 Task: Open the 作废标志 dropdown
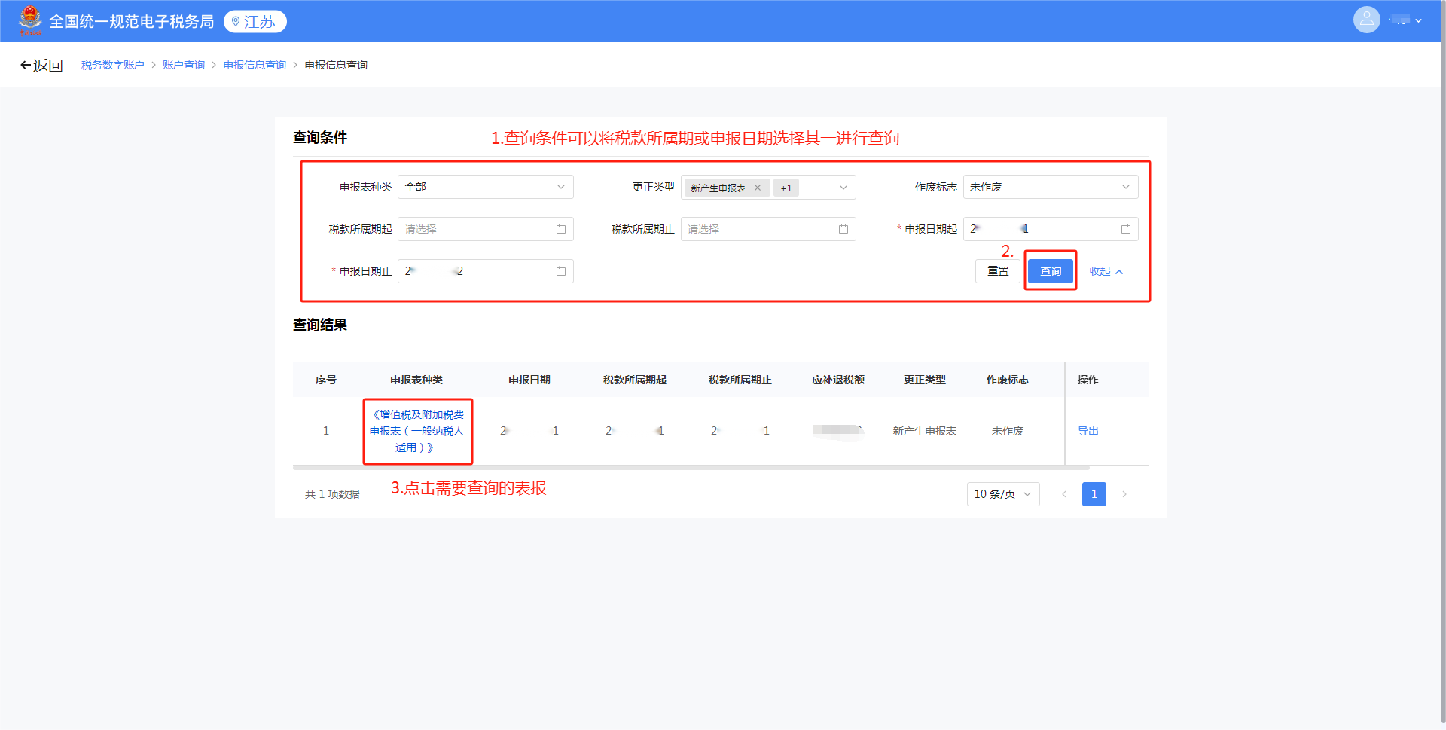1050,187
